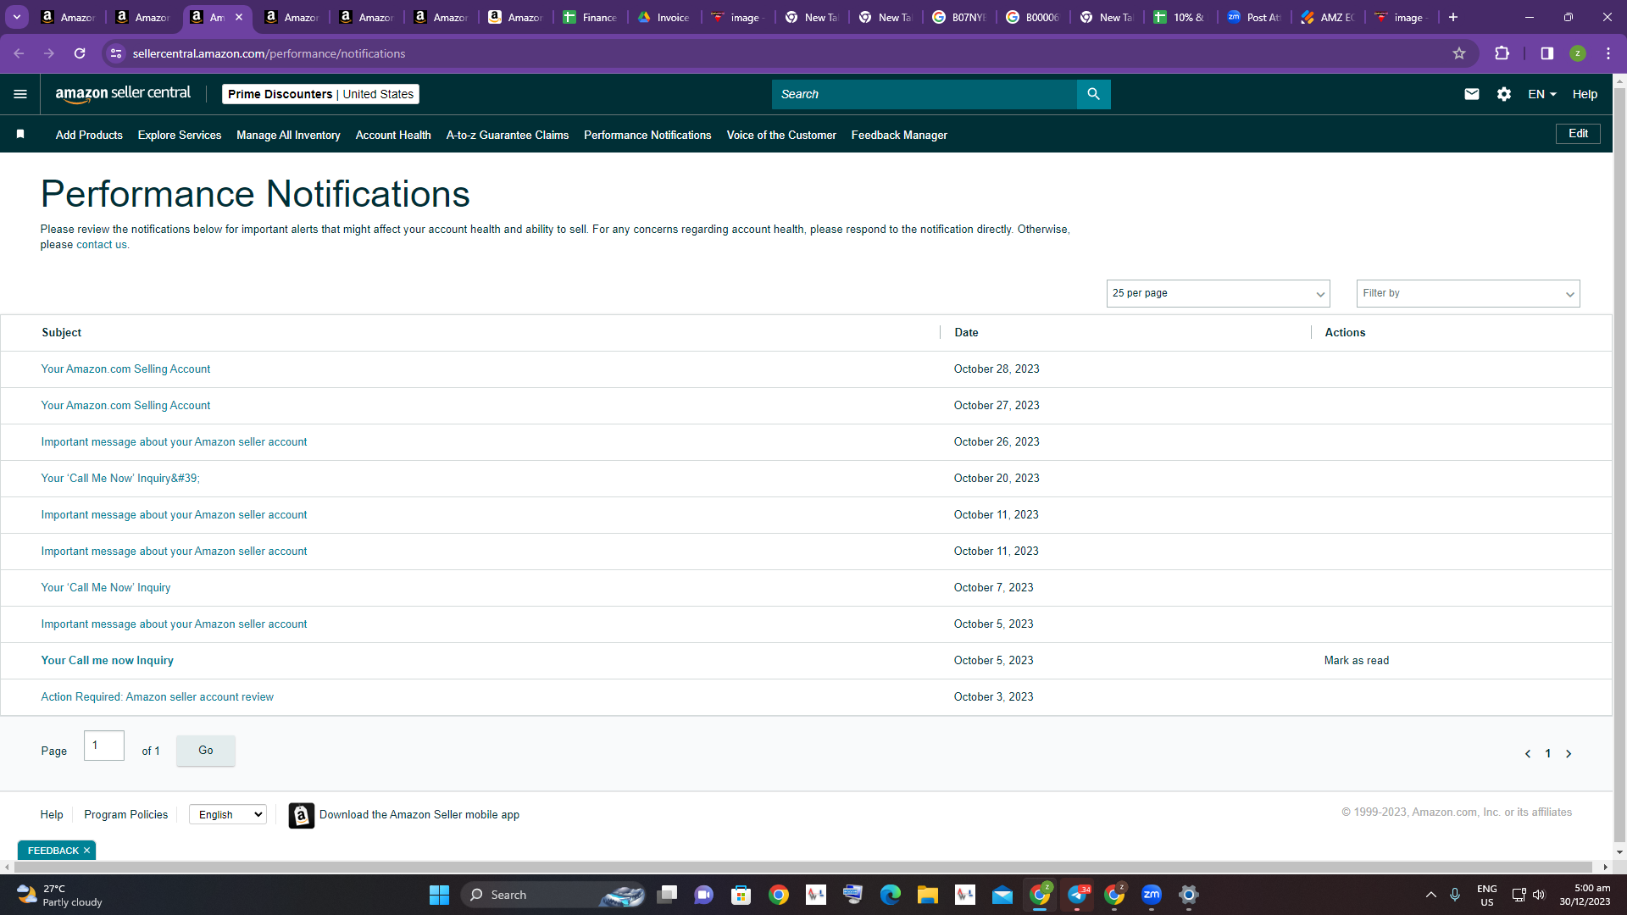Image resolution: width=1627 pixels, height=915 pixels.
Task: Go to next page arrow in pagination
Action: (1569, 753)
